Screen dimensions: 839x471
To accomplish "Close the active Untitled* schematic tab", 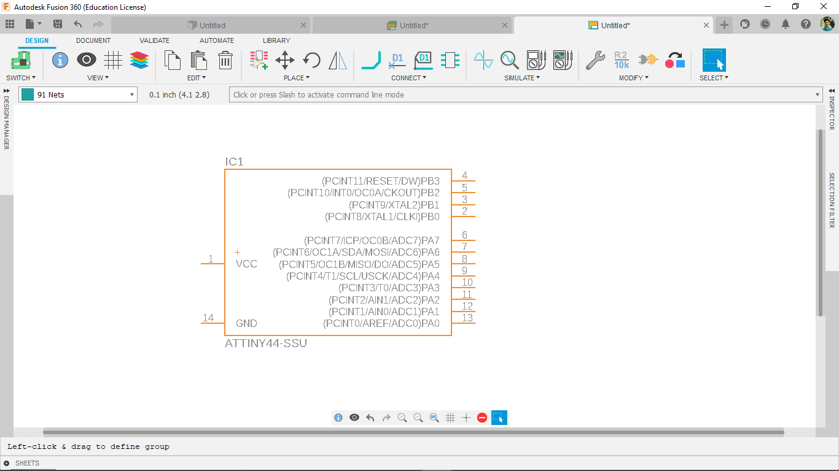I will point(706,25).
